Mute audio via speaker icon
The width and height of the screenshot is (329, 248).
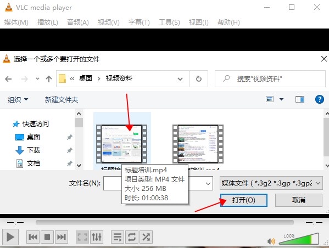[271, 241]
